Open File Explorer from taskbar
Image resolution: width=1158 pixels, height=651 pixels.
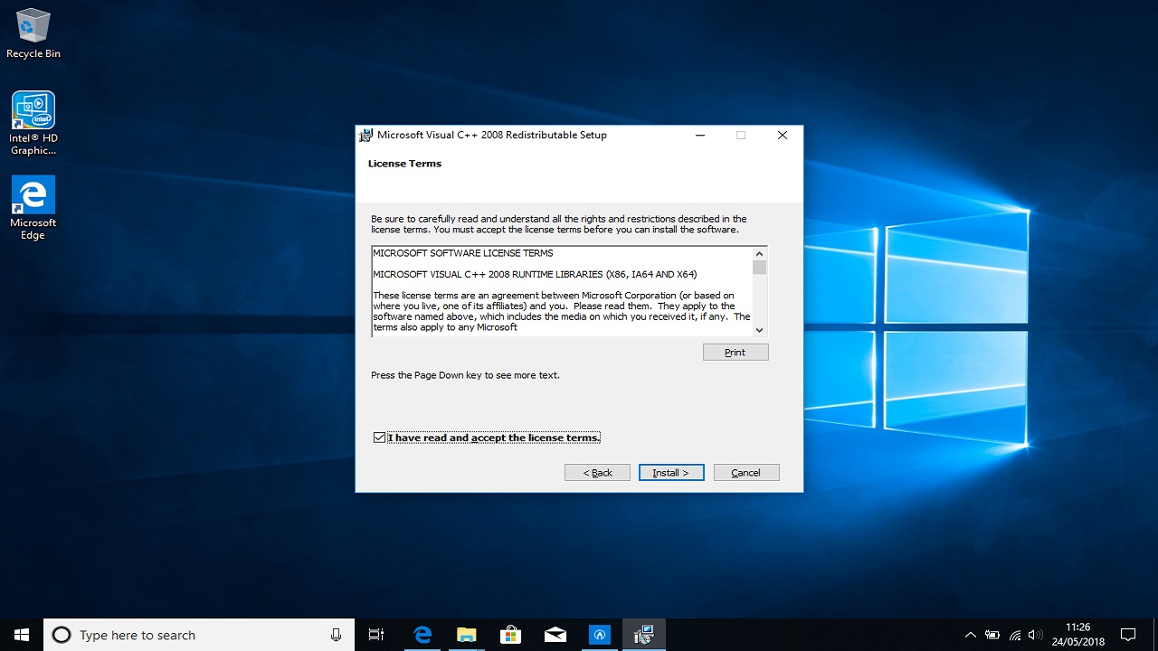pos(466,635)
